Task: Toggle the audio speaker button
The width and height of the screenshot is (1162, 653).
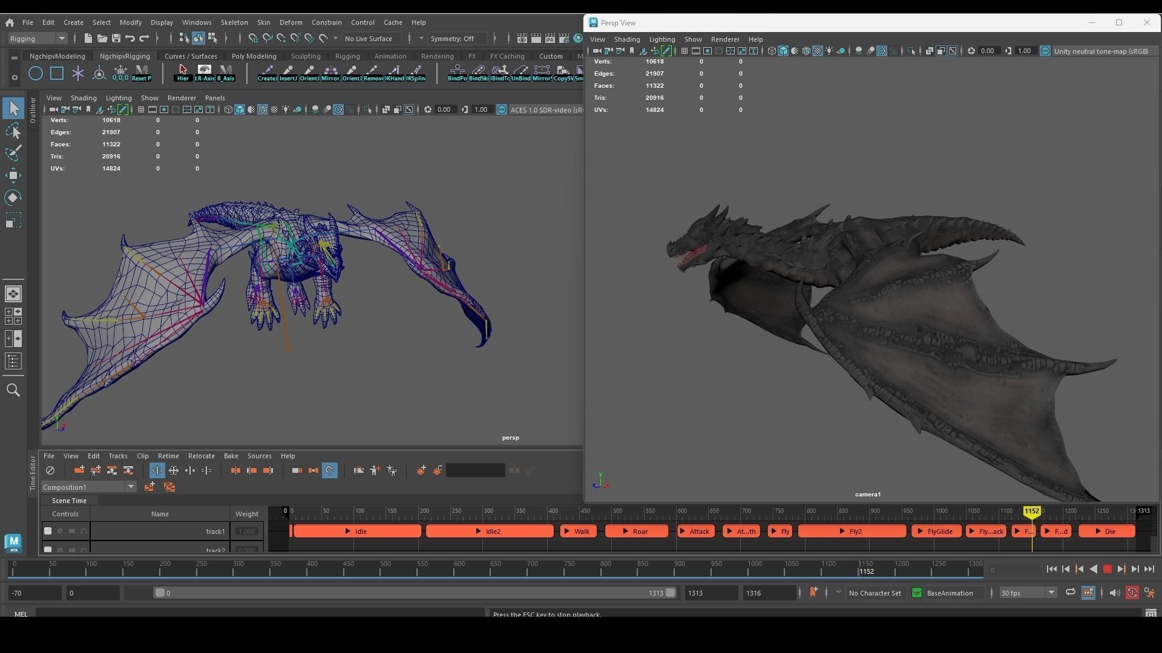Action: coord(1114,593)
